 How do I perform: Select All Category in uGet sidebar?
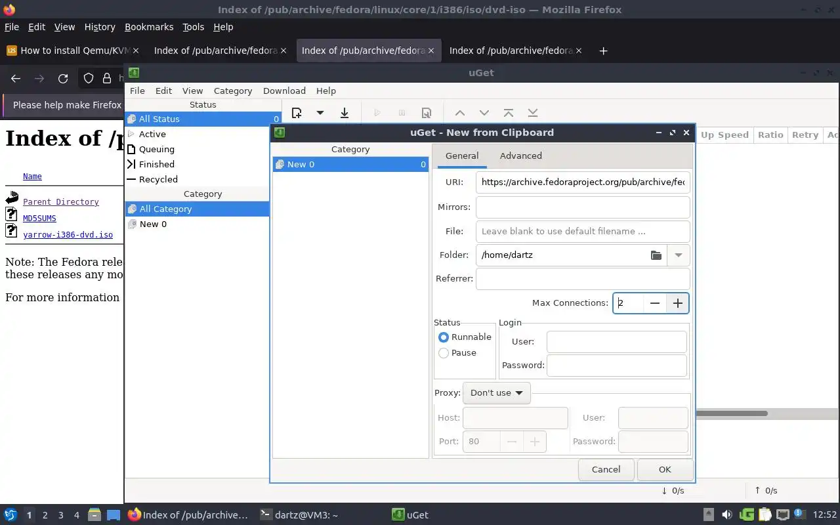coord(197,209)
